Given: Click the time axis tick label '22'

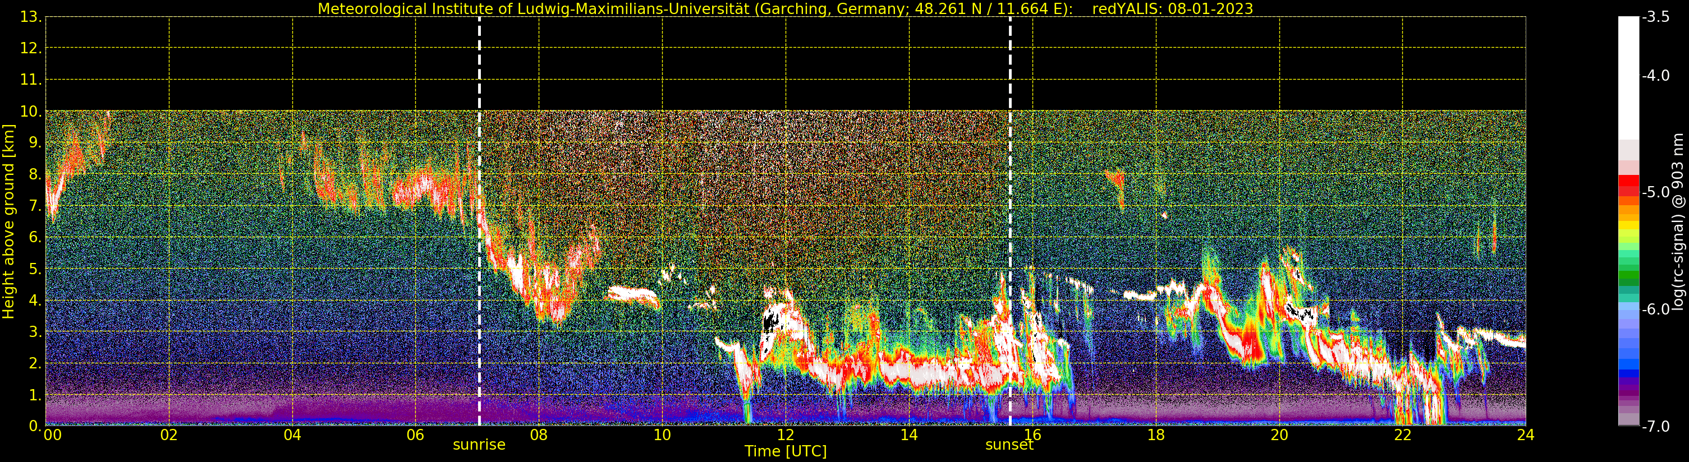Looking at the screenshot, I should tap(1402, 435).
